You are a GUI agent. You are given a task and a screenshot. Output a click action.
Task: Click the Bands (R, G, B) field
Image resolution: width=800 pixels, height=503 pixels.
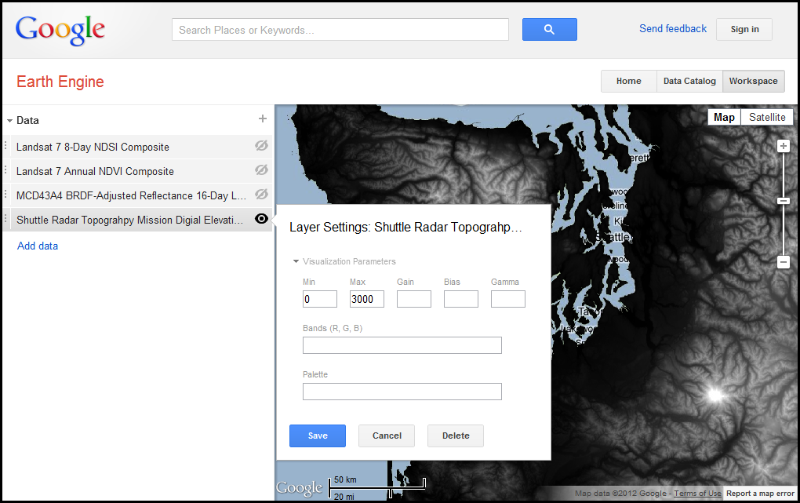click(x=402, y=345)
